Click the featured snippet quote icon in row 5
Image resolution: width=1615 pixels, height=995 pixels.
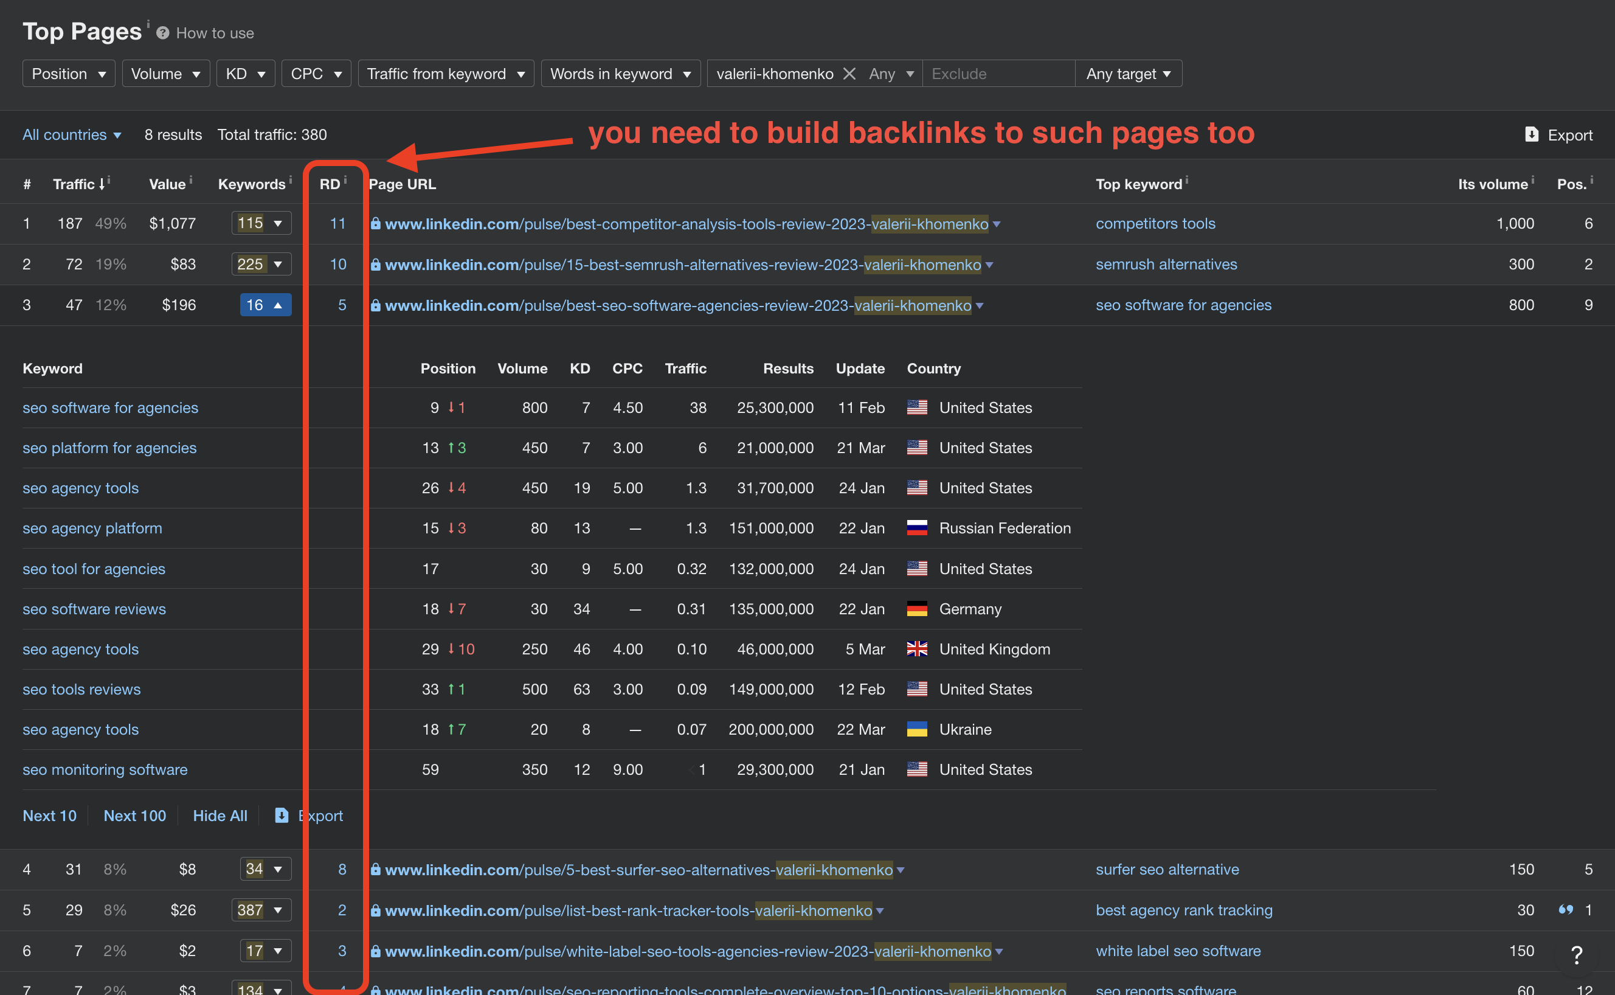[1566, 910]
